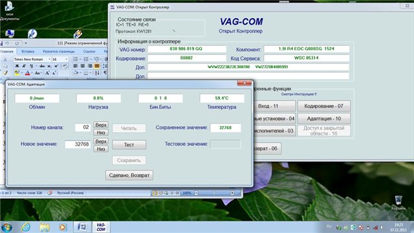The width and height of the screenshot is (414, 233).
Task: Click new value Верх button
Action: (101, 141)
